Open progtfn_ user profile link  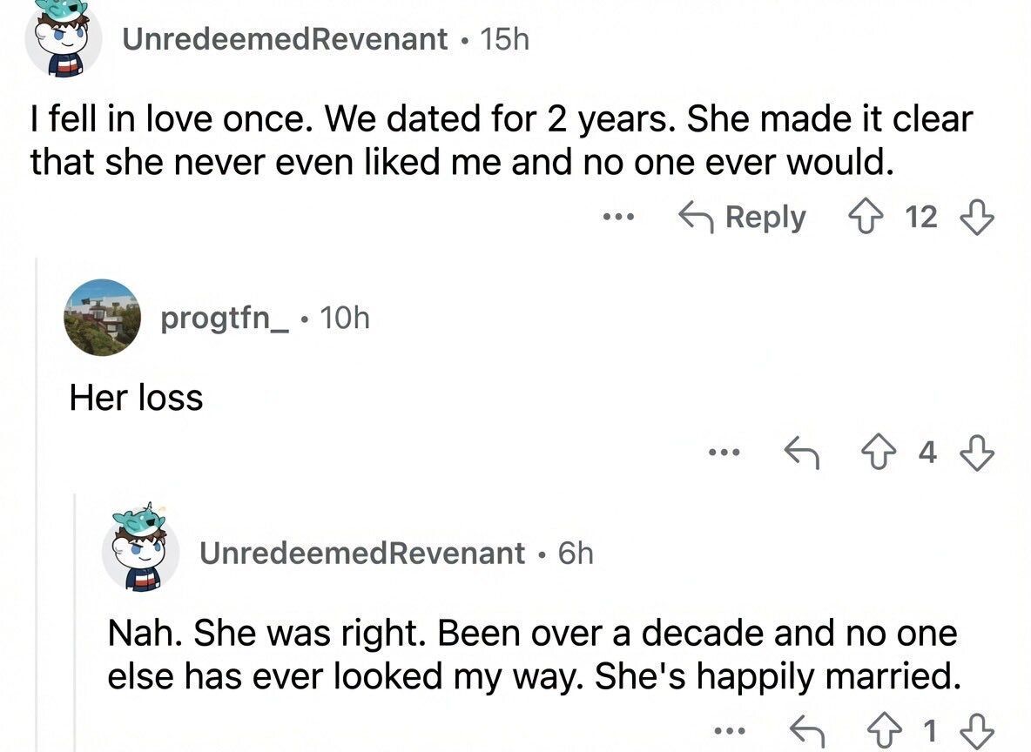coord(225,319)
